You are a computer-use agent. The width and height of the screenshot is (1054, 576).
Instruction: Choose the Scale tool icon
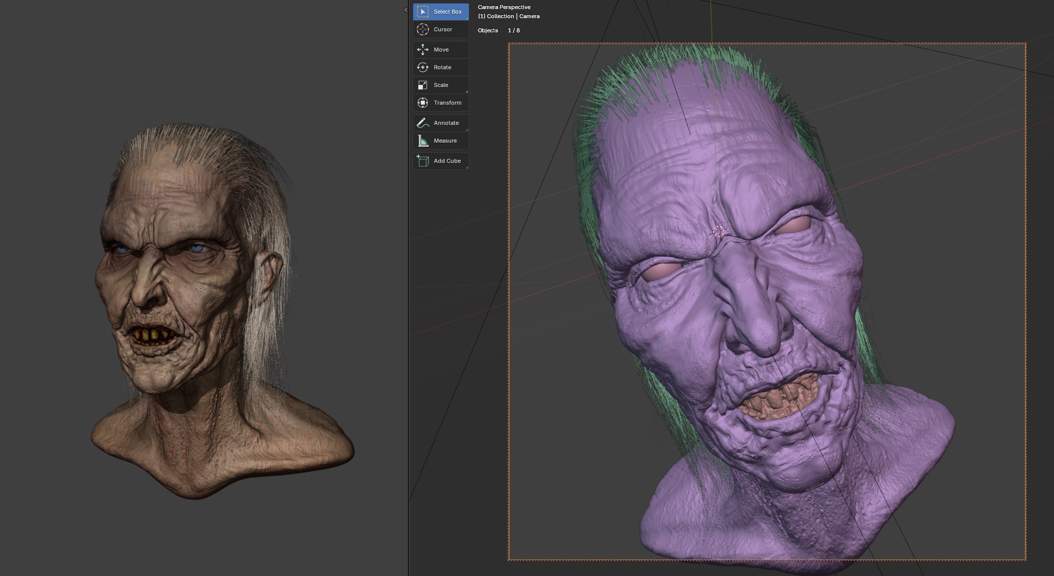coord(422,85)
